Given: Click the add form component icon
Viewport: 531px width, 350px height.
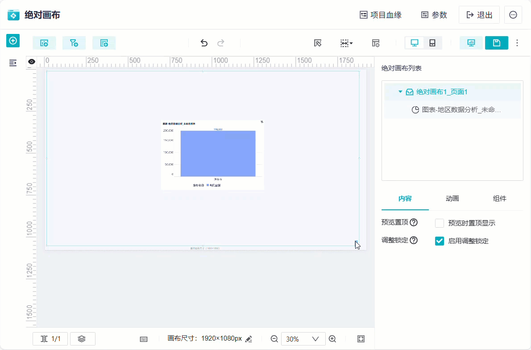Looking at the screenshot, I should pyautogui.click(x=104, y=43).
